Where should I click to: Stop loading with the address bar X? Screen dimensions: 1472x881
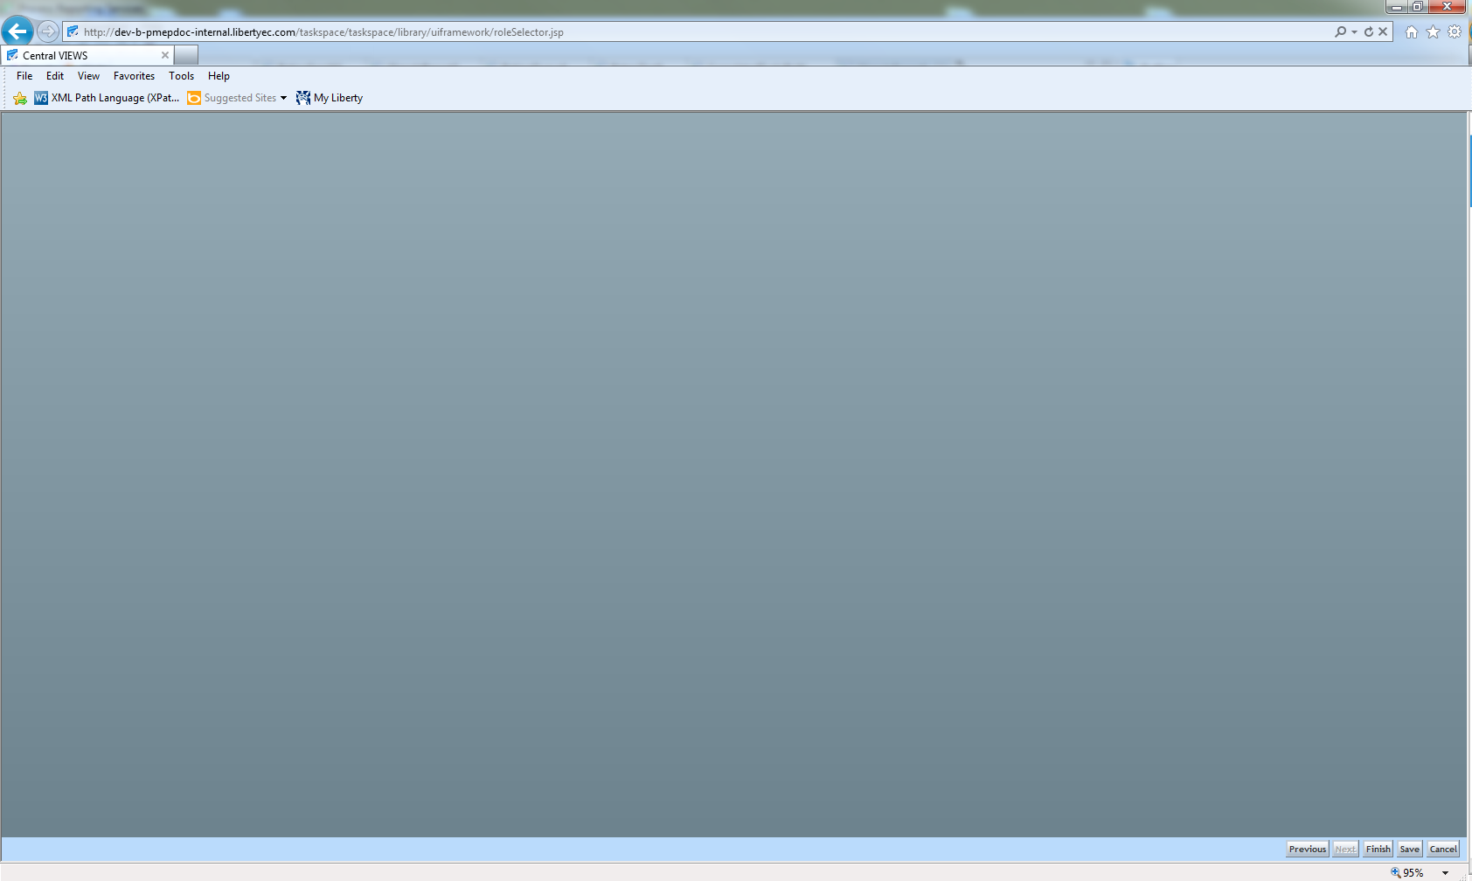[1383, 31]
